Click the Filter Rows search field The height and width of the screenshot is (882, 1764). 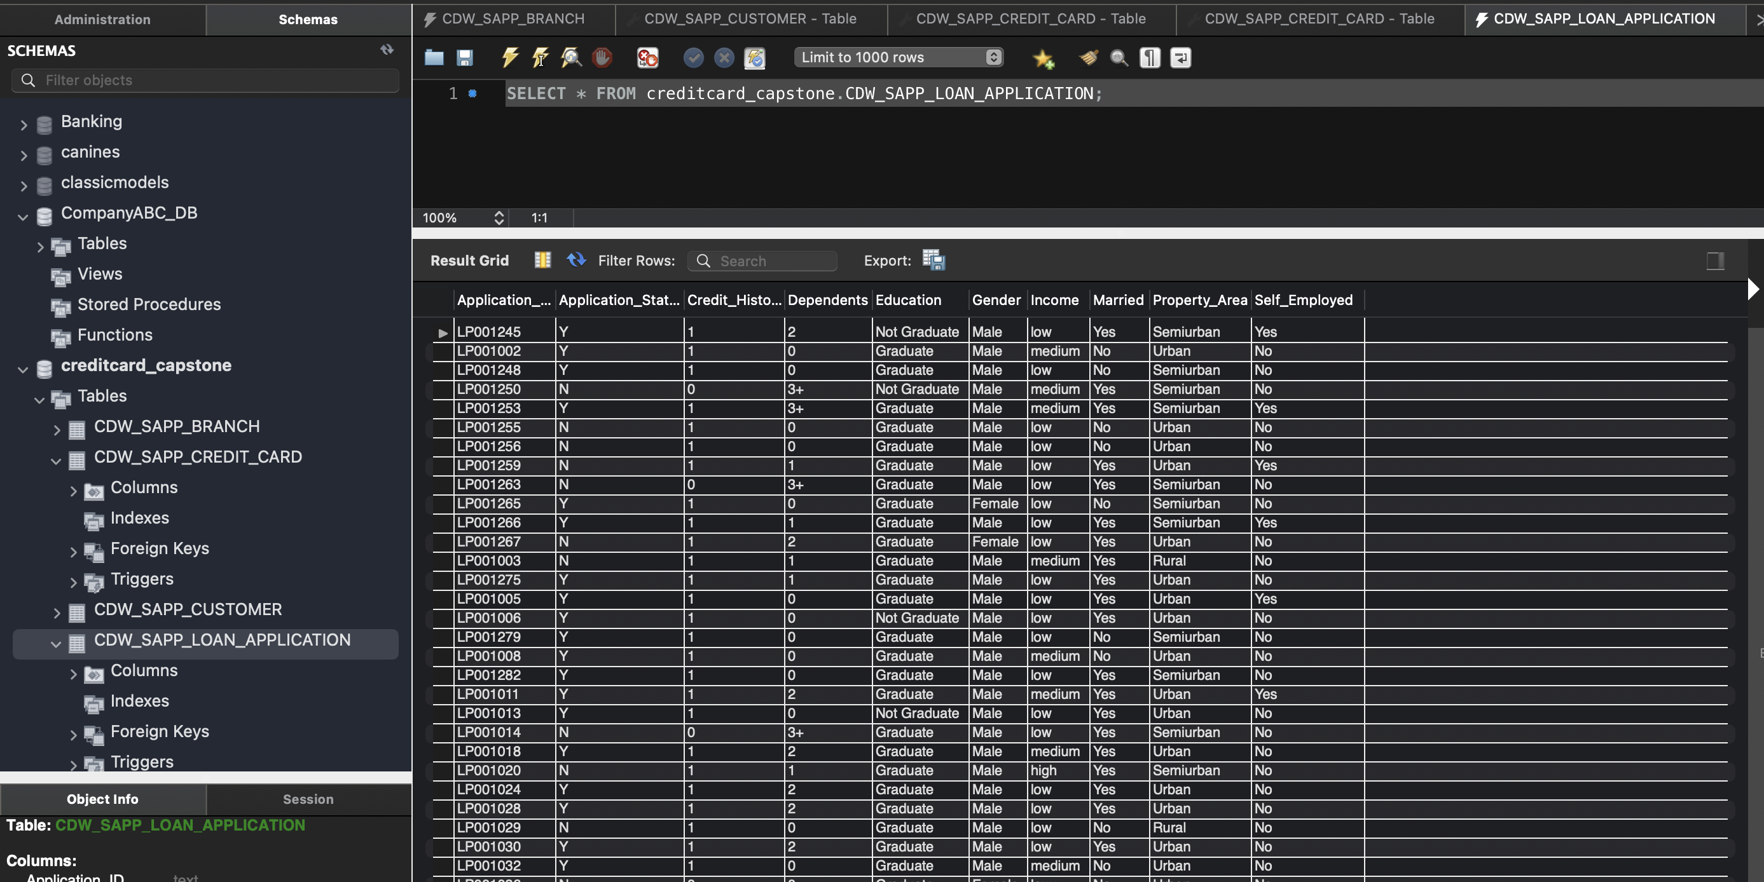point(767,261)
